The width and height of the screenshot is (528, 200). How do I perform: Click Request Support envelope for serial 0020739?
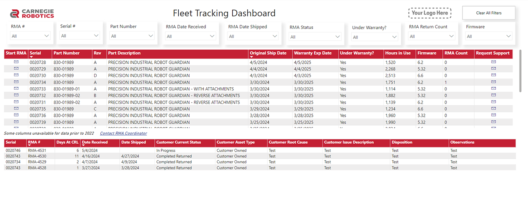(x=493, y=122)
